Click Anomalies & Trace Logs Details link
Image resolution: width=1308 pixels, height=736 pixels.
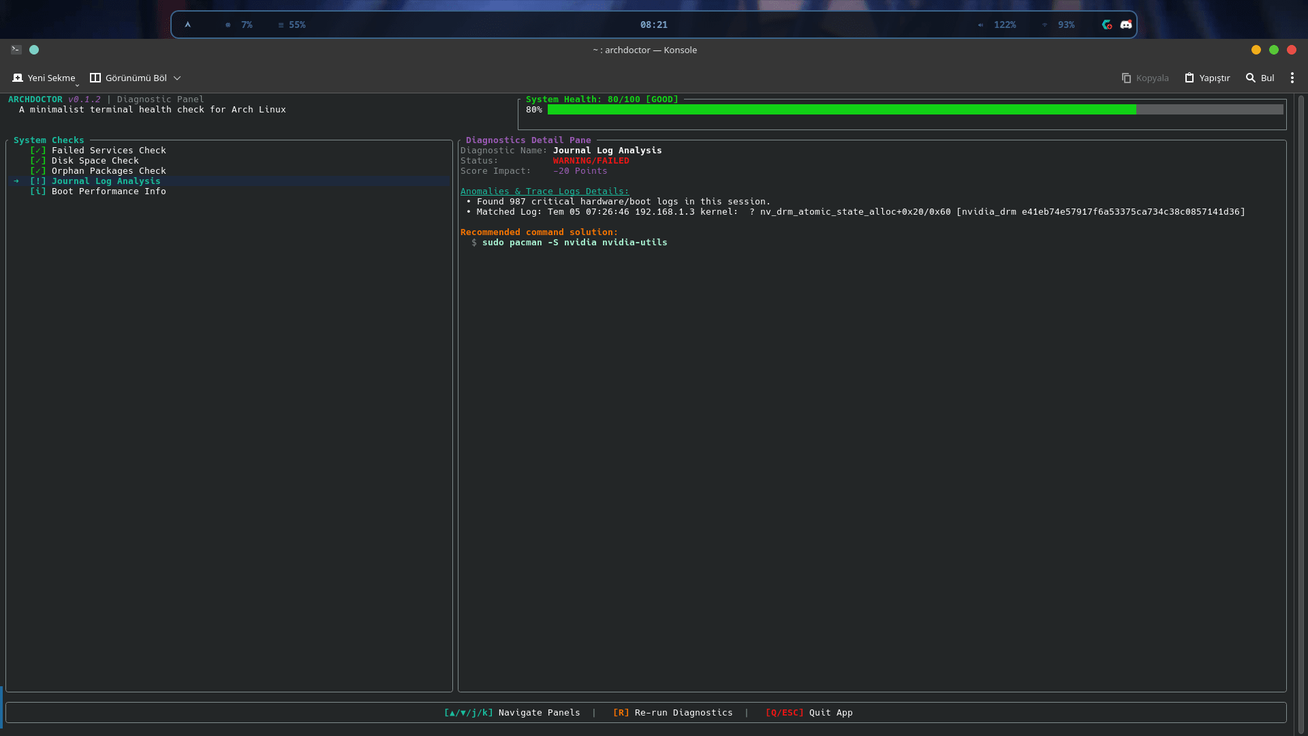coord(545,191)
